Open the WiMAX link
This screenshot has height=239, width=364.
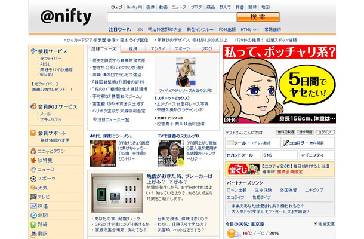pyautogui.click(x=46, y=75)
